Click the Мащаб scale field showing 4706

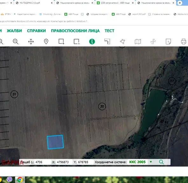[x=42, y=162]
